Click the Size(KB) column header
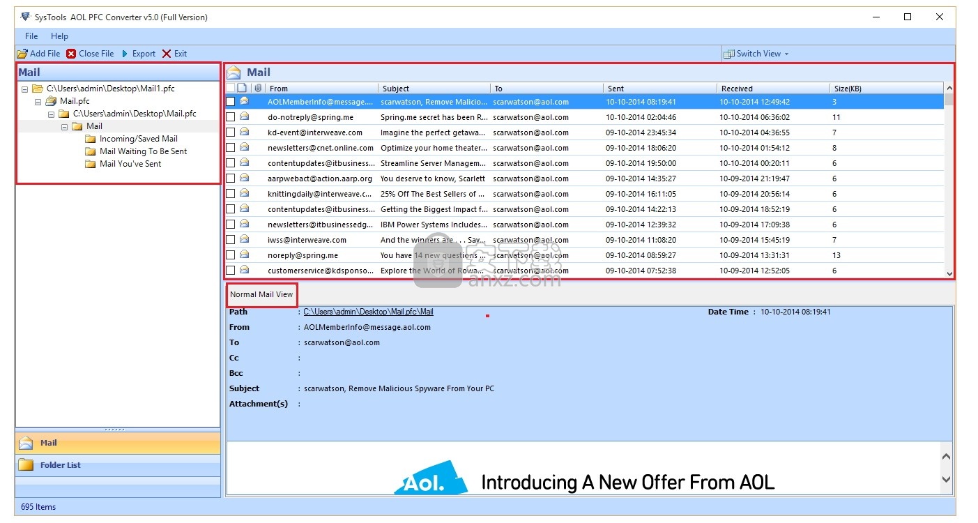 [887, 89]
